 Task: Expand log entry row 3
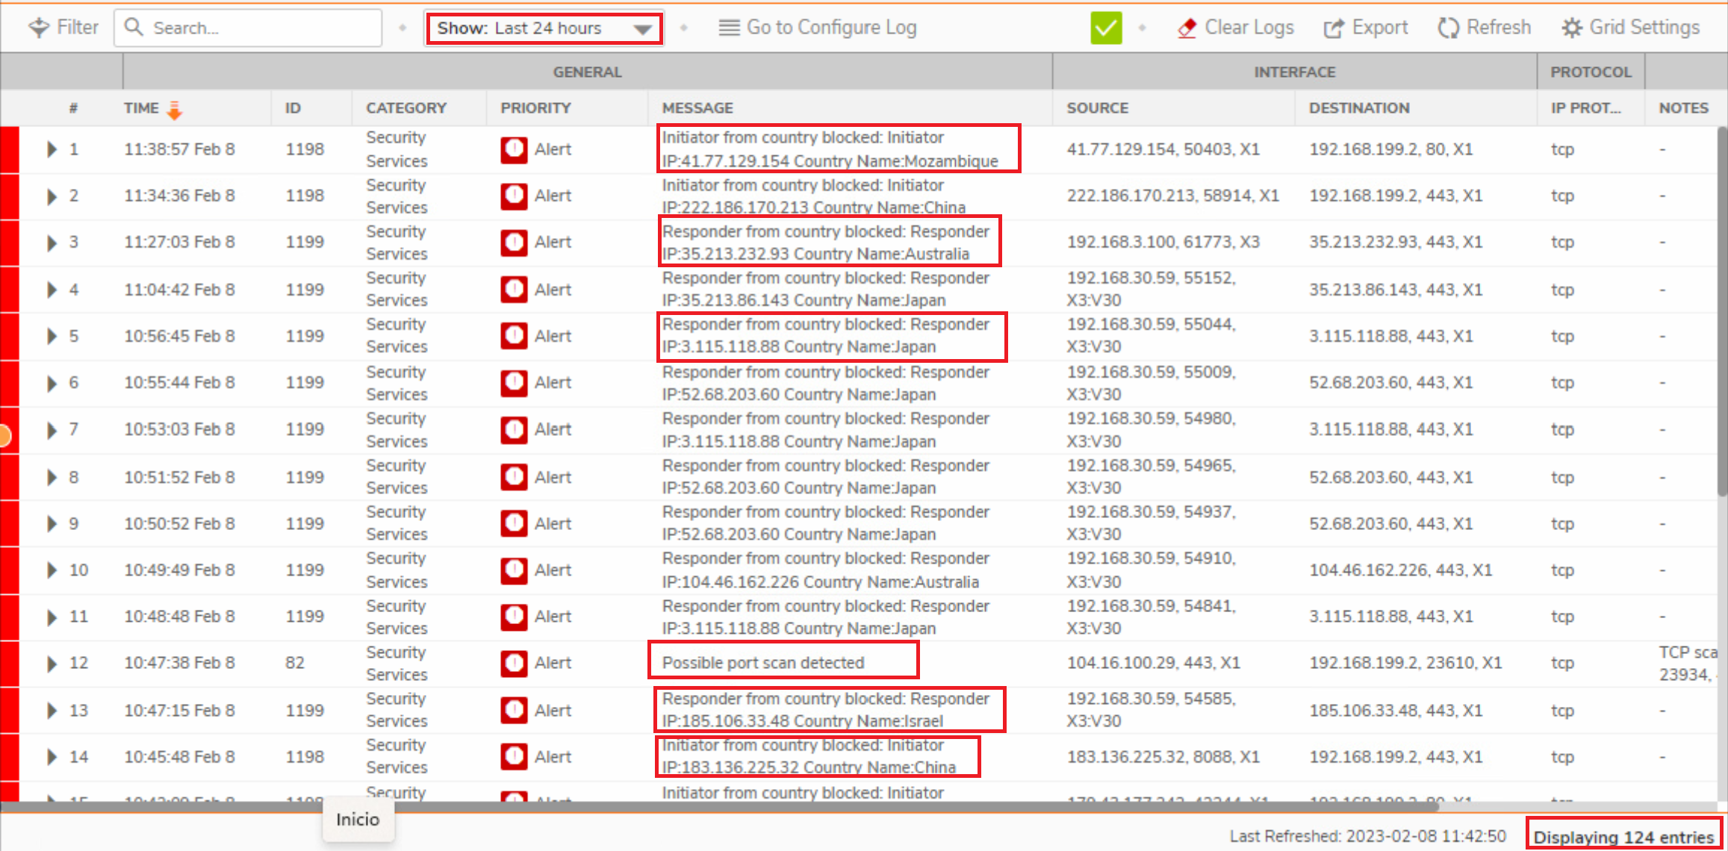[x=52, y=243]
